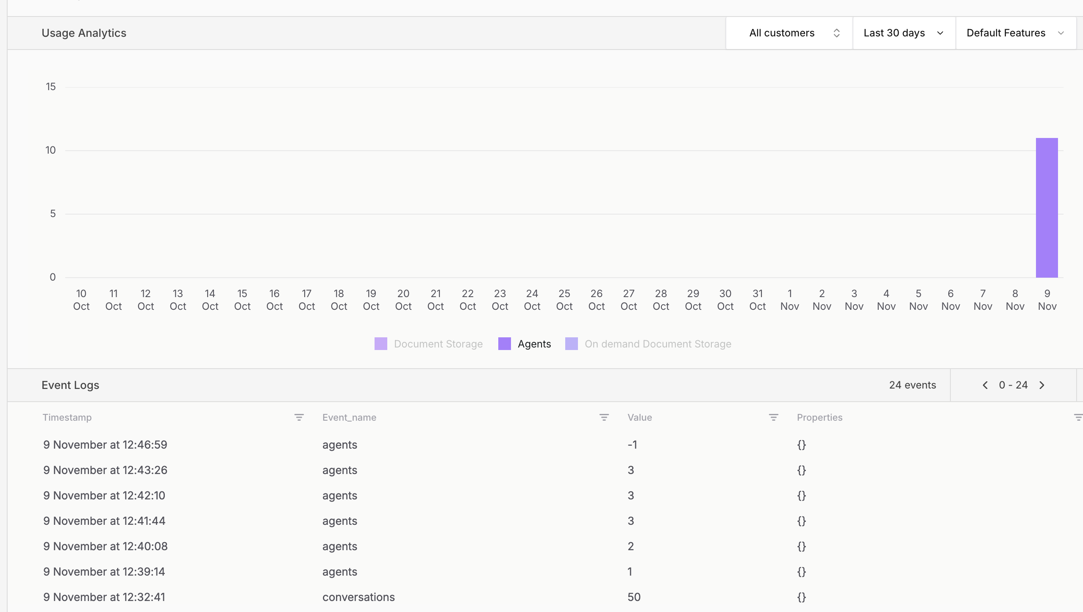Screen dimensions: 1083x612
Task: Open the Last 30 days range dropdown
Action: pyautogui.click(x=894, y=33)
